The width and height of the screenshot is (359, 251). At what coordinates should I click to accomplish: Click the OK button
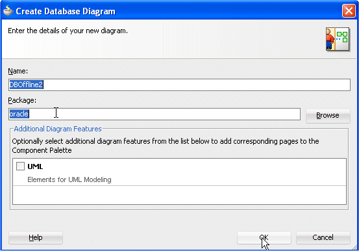(264, 238)
